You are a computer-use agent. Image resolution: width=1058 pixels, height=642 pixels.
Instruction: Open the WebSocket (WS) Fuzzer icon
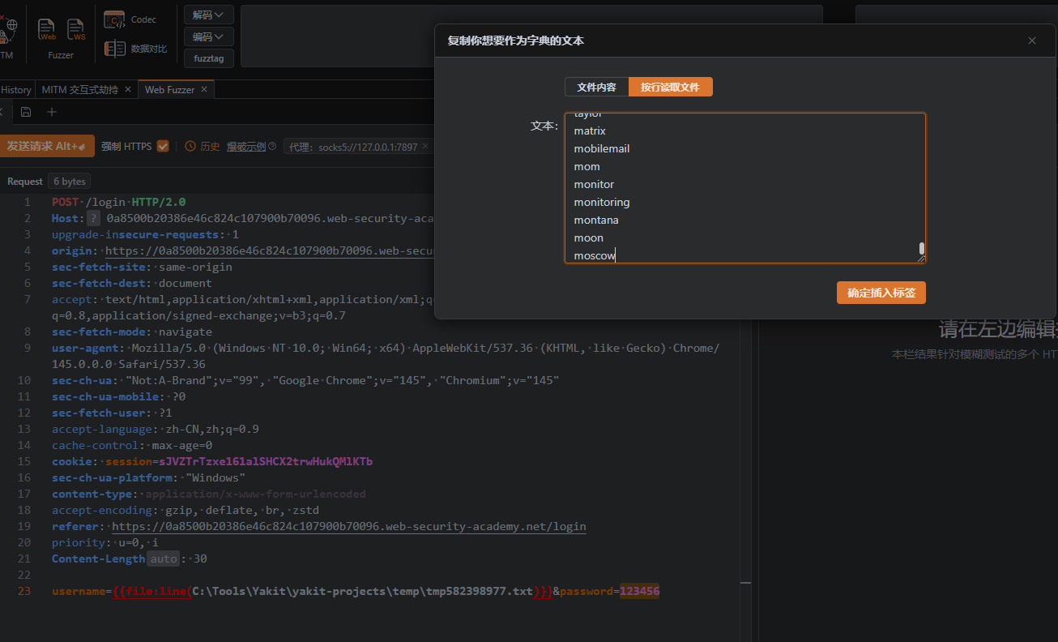[75, 31]
